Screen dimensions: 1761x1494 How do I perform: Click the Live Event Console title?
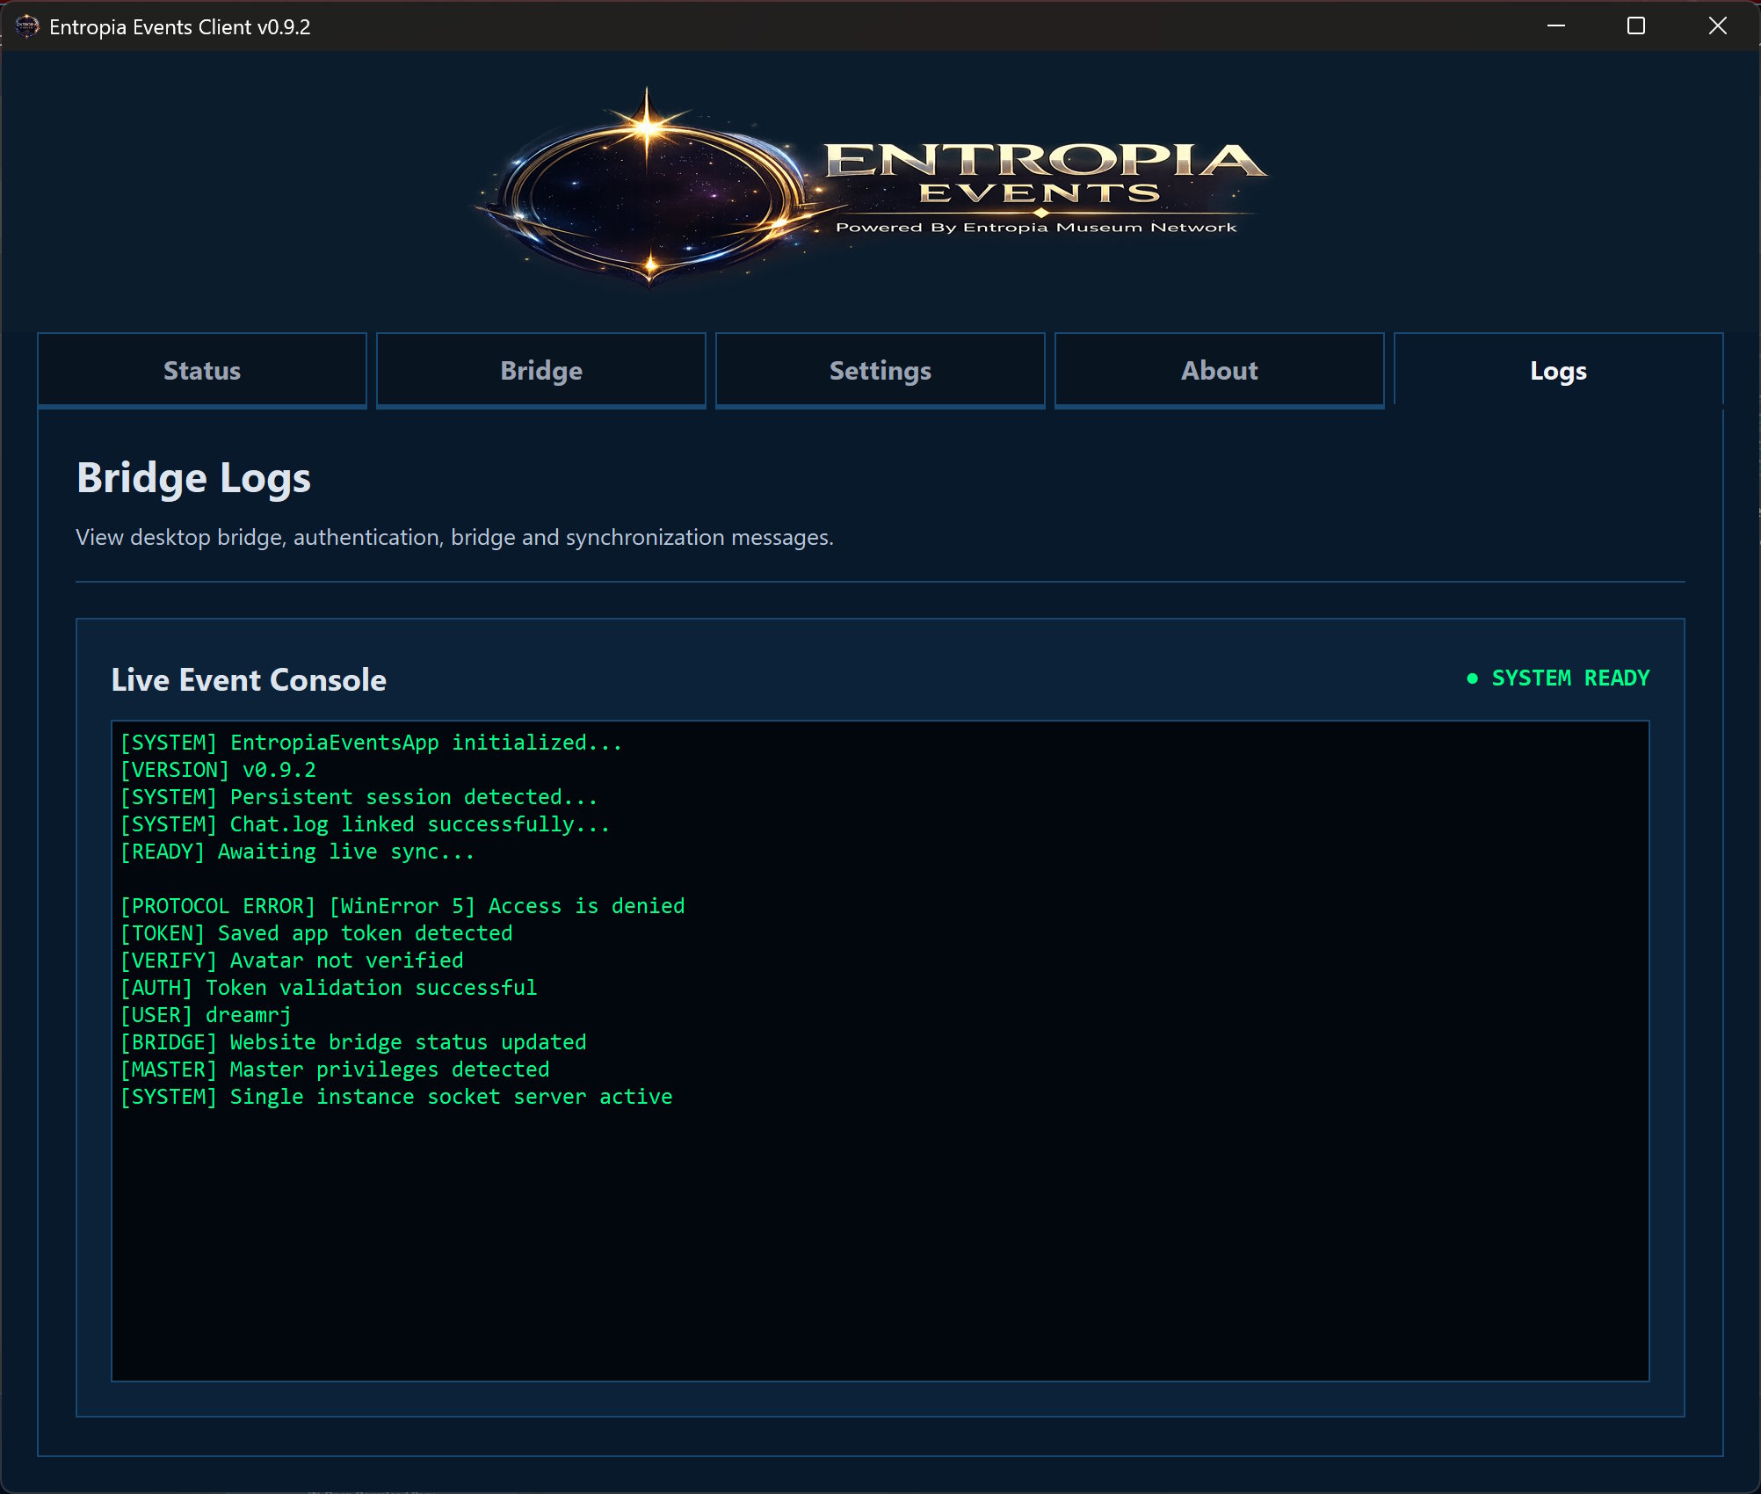tap(249, 679)
